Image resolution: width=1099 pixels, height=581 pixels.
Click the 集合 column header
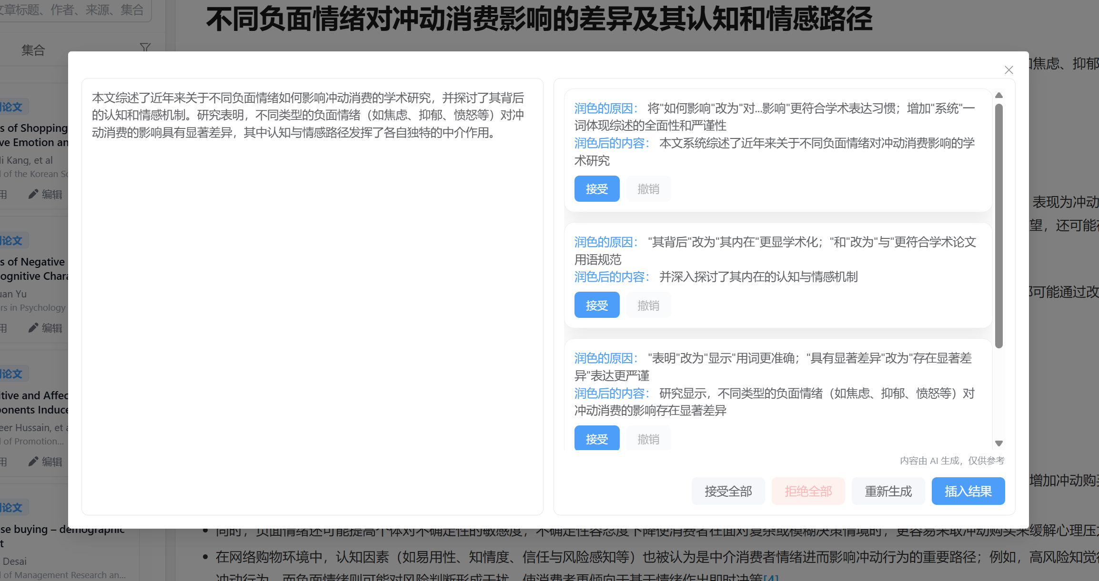[33, 50]
